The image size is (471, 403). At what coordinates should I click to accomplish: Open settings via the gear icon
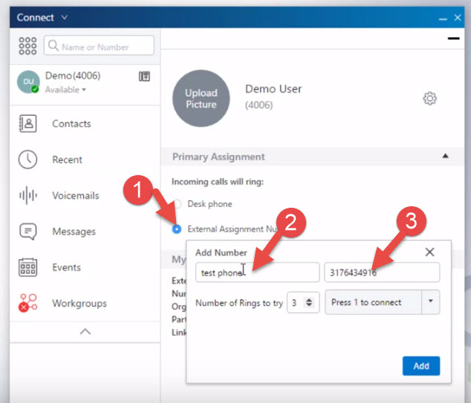click(430, 99)
